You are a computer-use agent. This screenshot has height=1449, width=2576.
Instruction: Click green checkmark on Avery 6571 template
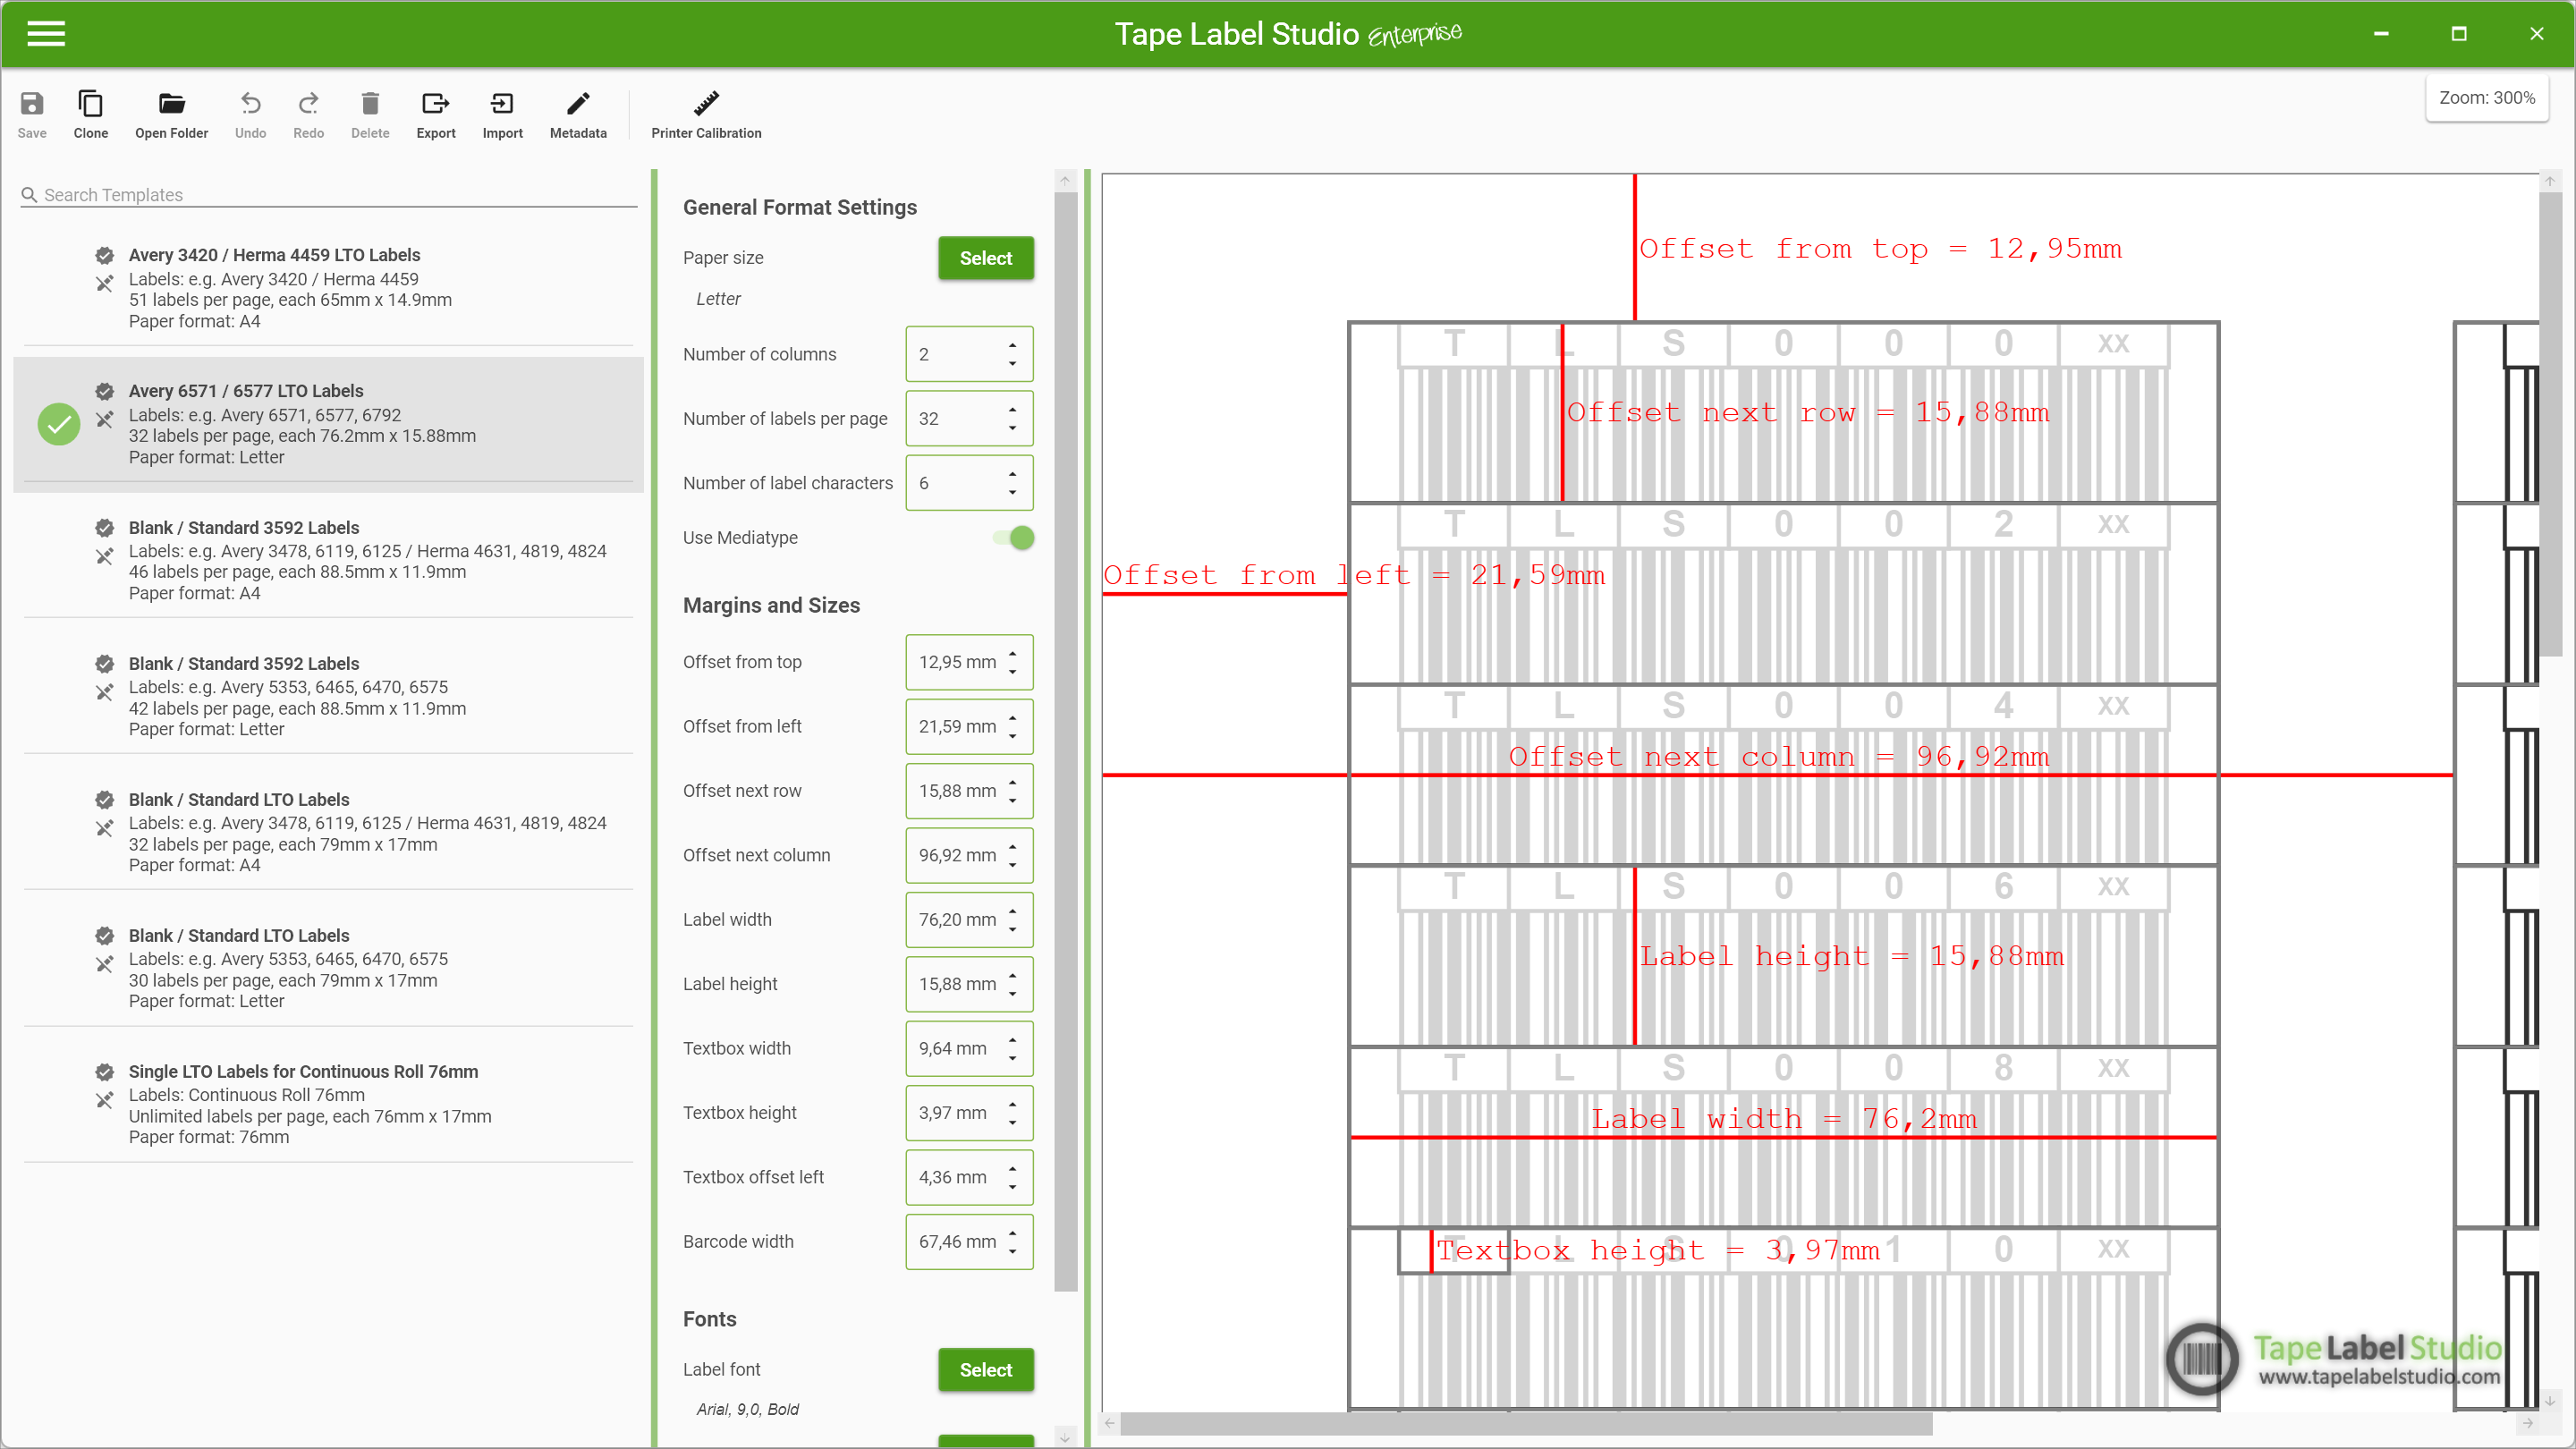click(x=59, y=424)
